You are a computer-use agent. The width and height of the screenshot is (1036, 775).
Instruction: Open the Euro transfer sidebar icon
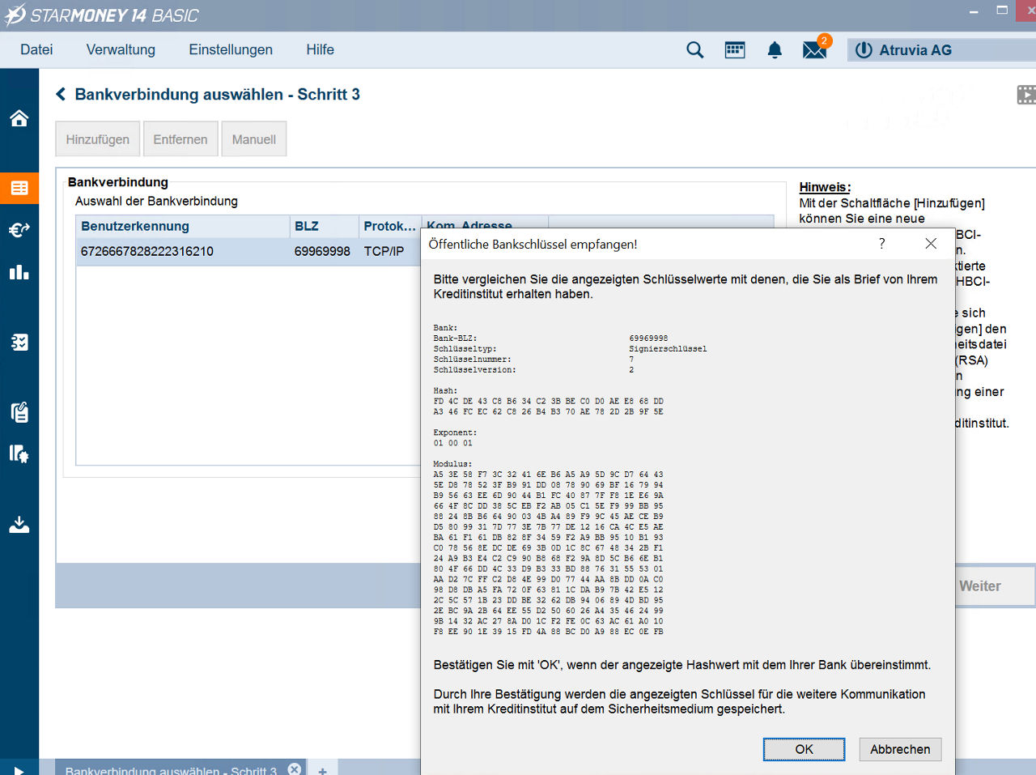tap(19, 230)
